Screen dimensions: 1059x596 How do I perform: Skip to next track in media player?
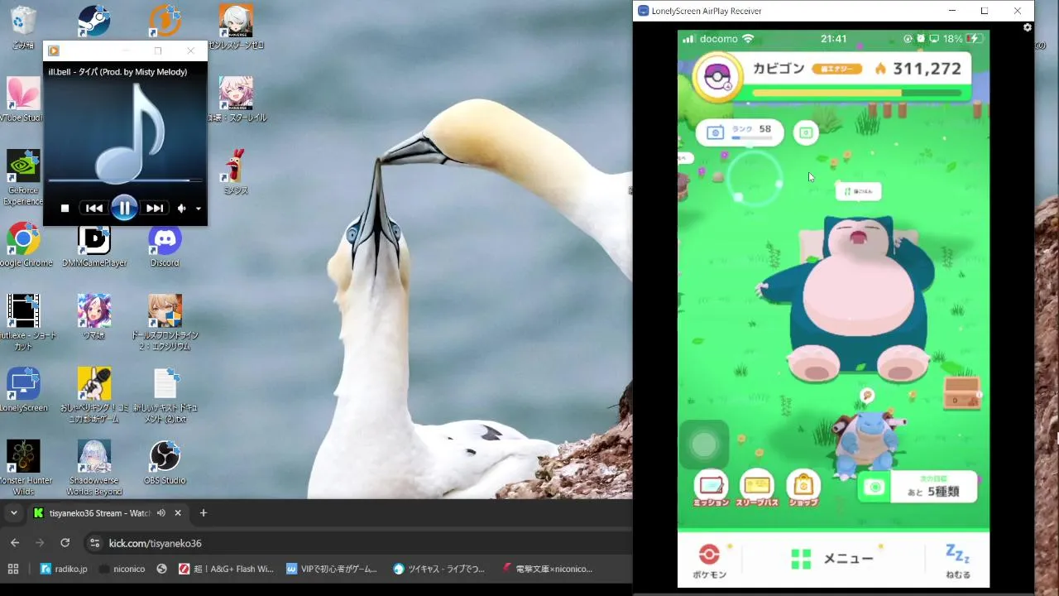155,209
